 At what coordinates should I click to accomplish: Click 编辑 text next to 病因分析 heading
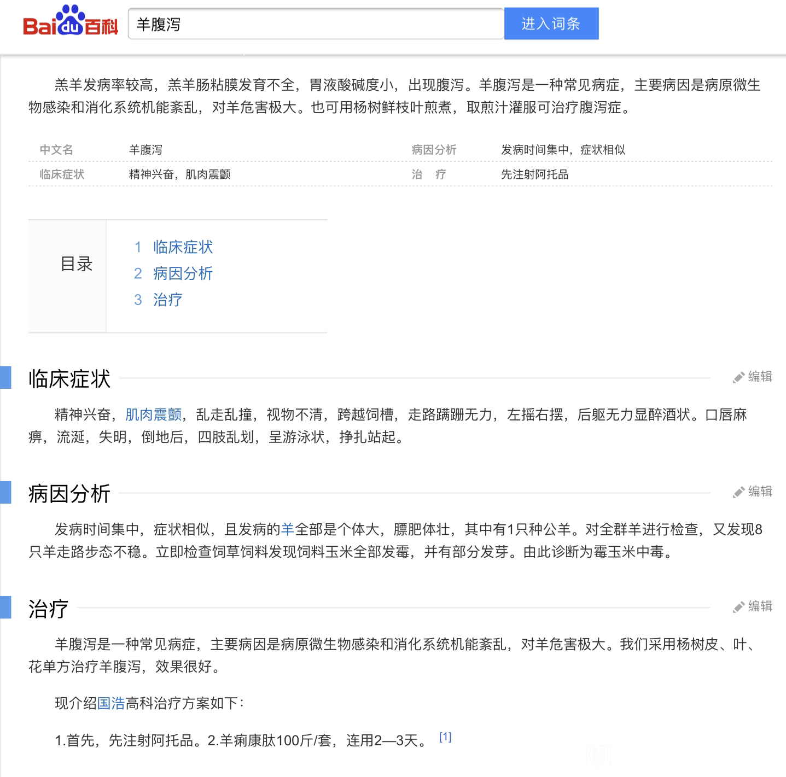click(760, 491)
